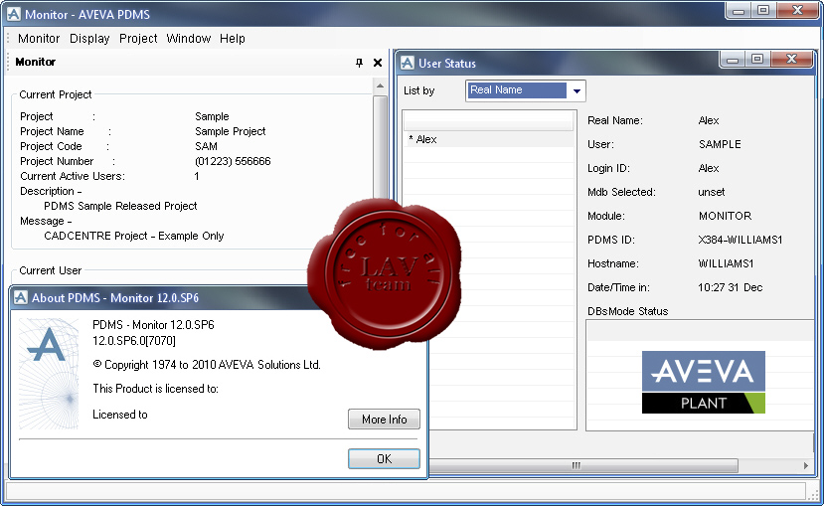This screenshot has height=506, width=824.
Task: Click the horizontal scrollbar thumb in User Status
Action: [576, 465]
